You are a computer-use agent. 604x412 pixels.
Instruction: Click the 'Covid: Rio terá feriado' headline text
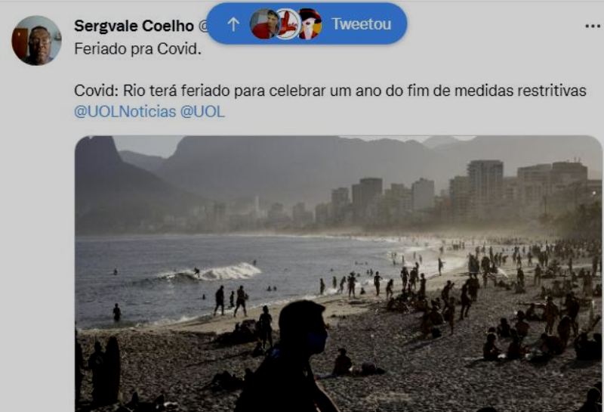tap(152, 91)
